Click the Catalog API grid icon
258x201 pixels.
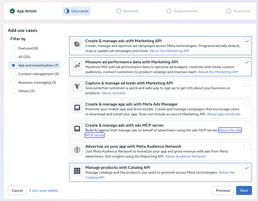pos(77,171)
